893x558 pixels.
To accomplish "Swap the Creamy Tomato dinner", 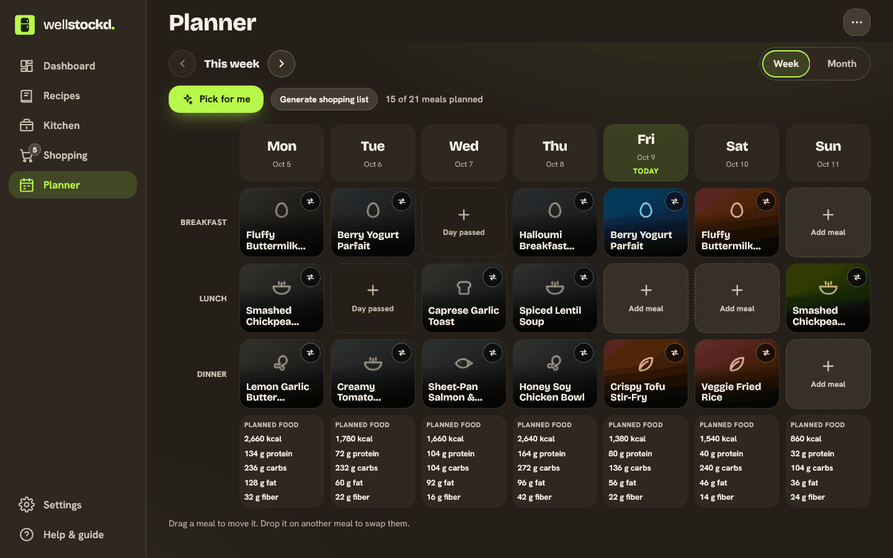I will (x=402, y=353).
